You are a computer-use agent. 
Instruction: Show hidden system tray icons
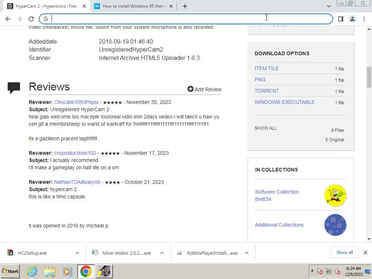coord(312,271)
